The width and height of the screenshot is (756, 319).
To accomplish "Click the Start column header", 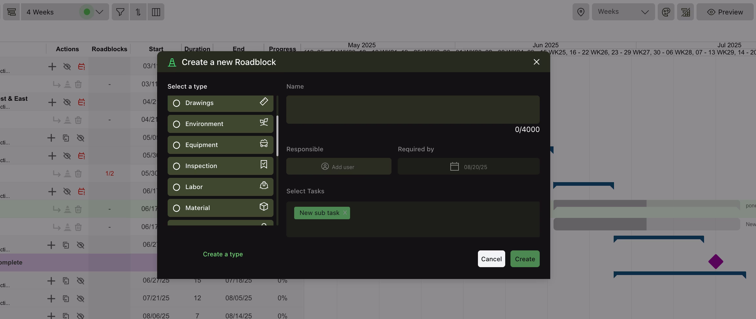I will coord(156,49).
